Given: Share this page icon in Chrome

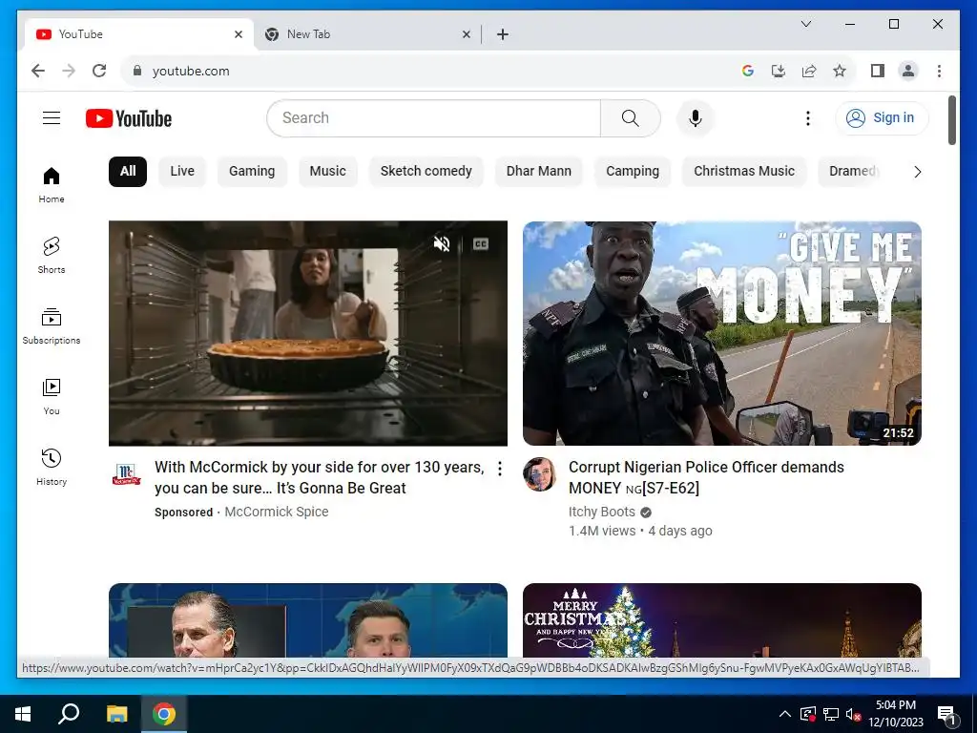Looking at the screenshot, I should pos(809,71).
